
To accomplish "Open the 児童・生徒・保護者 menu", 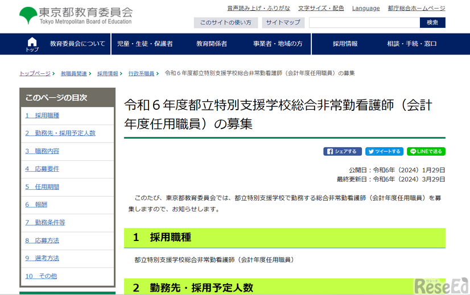I will pyautogui.click(x=145, y=44).
